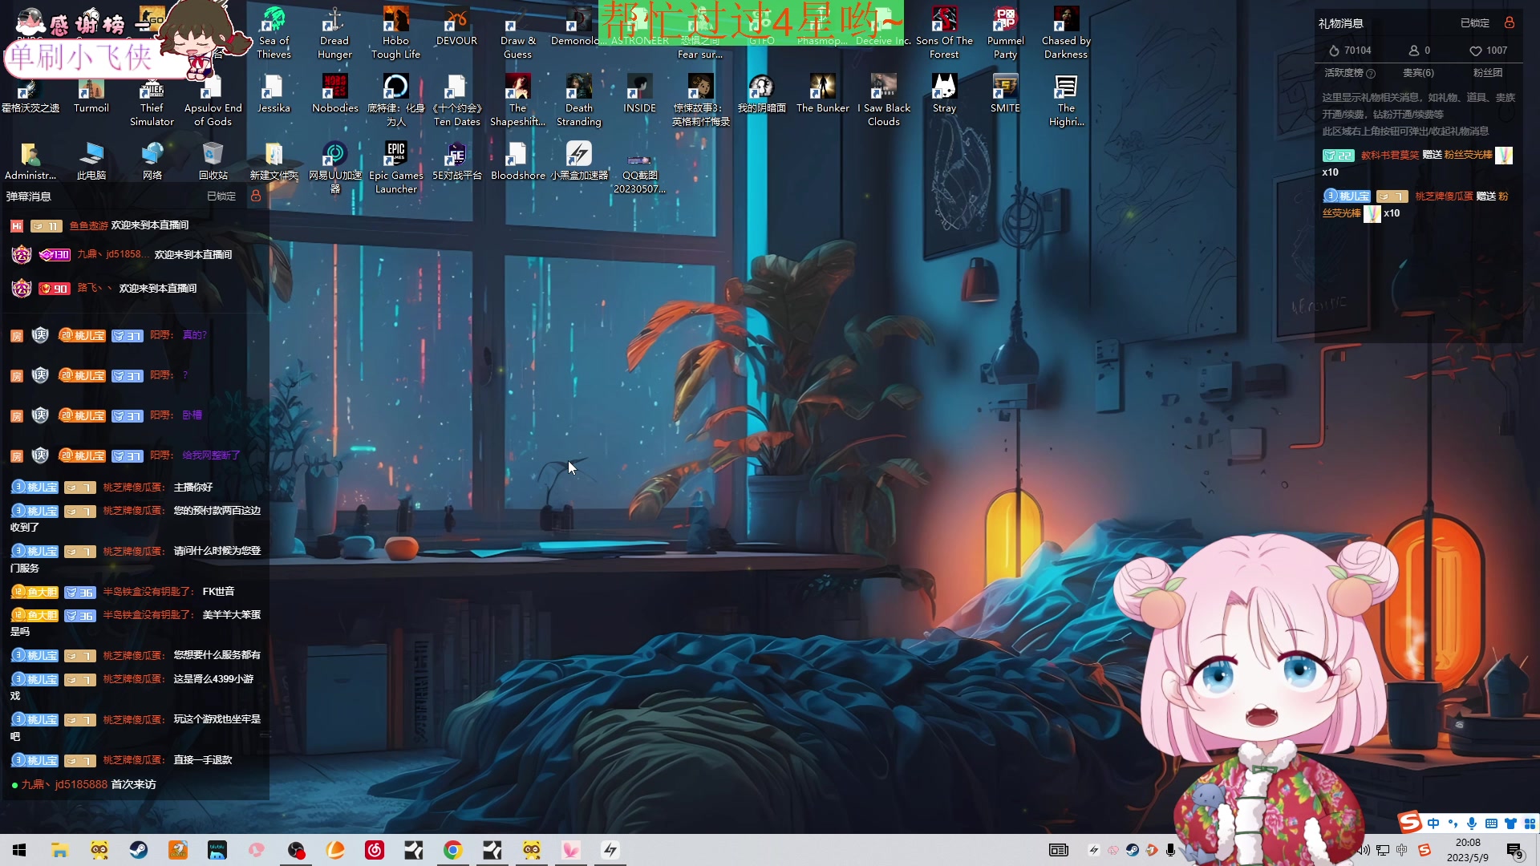The width and height of the screenshot is (1540, 866).
Task: Select the Jessika desktop icon
Action: point(274,94)
